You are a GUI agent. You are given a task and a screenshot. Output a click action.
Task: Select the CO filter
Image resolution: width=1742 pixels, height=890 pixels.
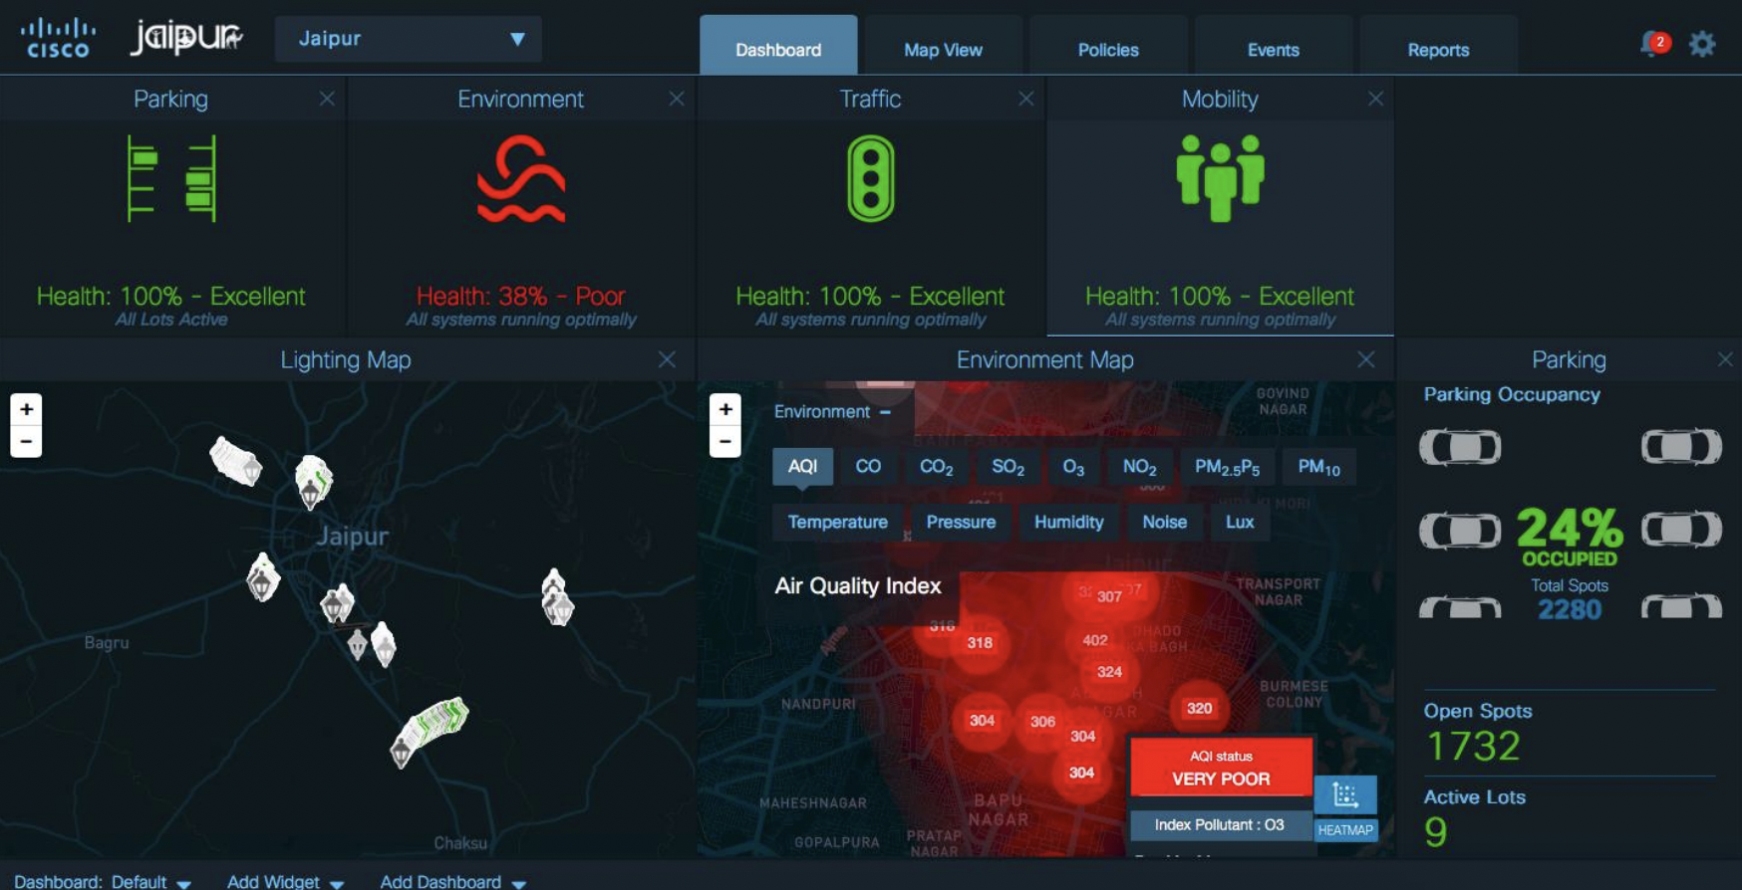coord(868,466)
